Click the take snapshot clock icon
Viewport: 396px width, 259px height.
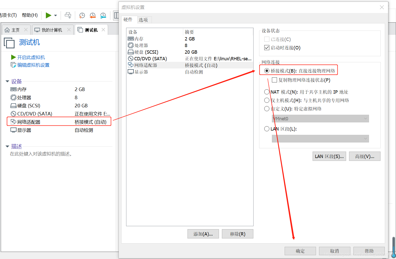point(82,16)
